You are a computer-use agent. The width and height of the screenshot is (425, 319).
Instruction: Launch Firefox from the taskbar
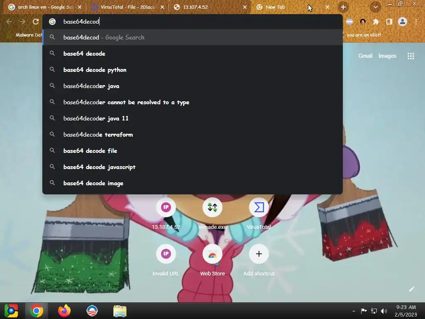[64, 311]
